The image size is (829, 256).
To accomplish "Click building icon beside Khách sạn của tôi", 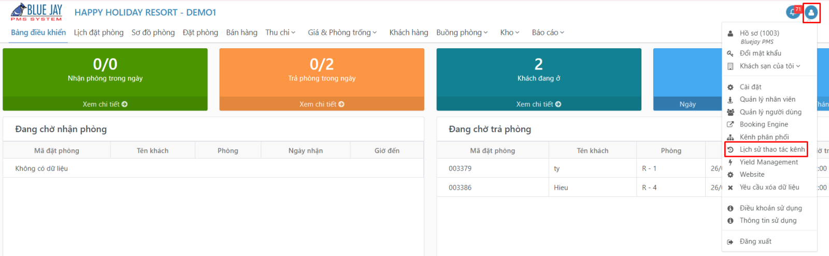I will coord(730,66).
